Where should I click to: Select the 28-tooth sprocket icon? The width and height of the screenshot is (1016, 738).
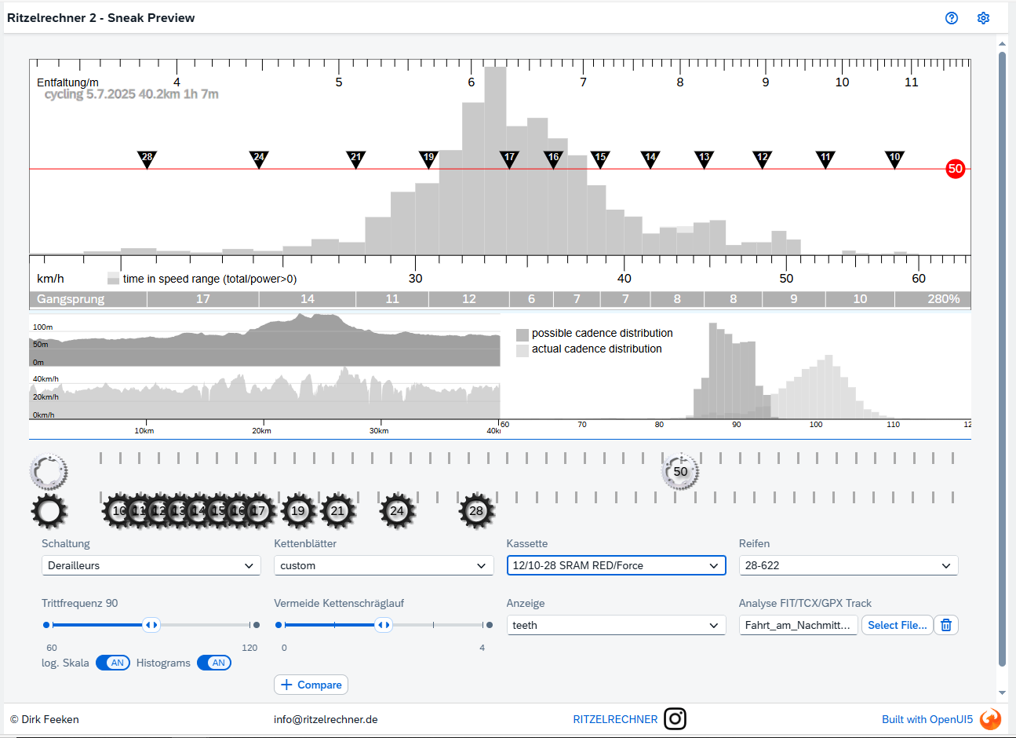coord(476,511)
